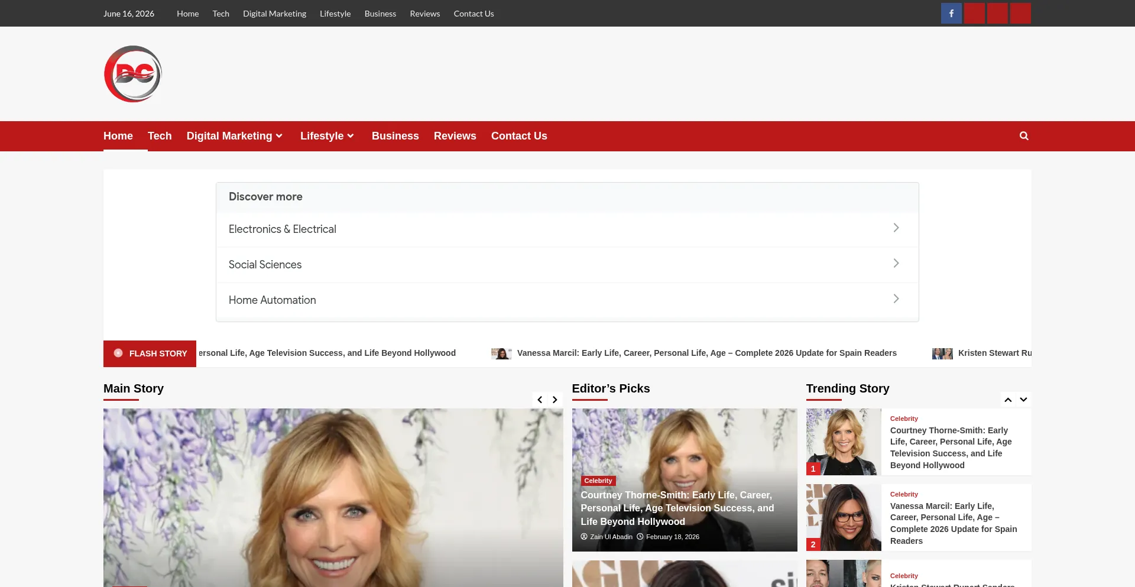The width and height of the screenshot is (1135, 587).
Task: Open Vanessa Marcil trending story title
Action: coord(954,524)
